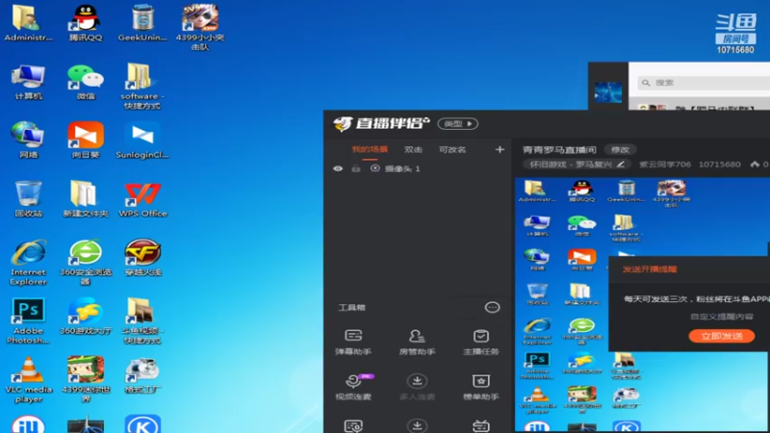This screenshot has height=433, width=770.
Task: Open the 主播任务 tool
Action: pyautogui.click(x=480, y=342)
